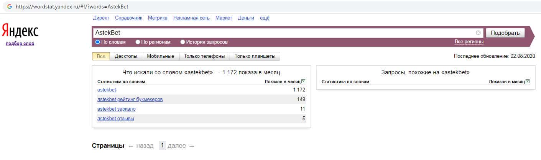Open the astekbet keyword link
Screen dimensions: 541x160
pyautogui.click(x=107, y=90)
